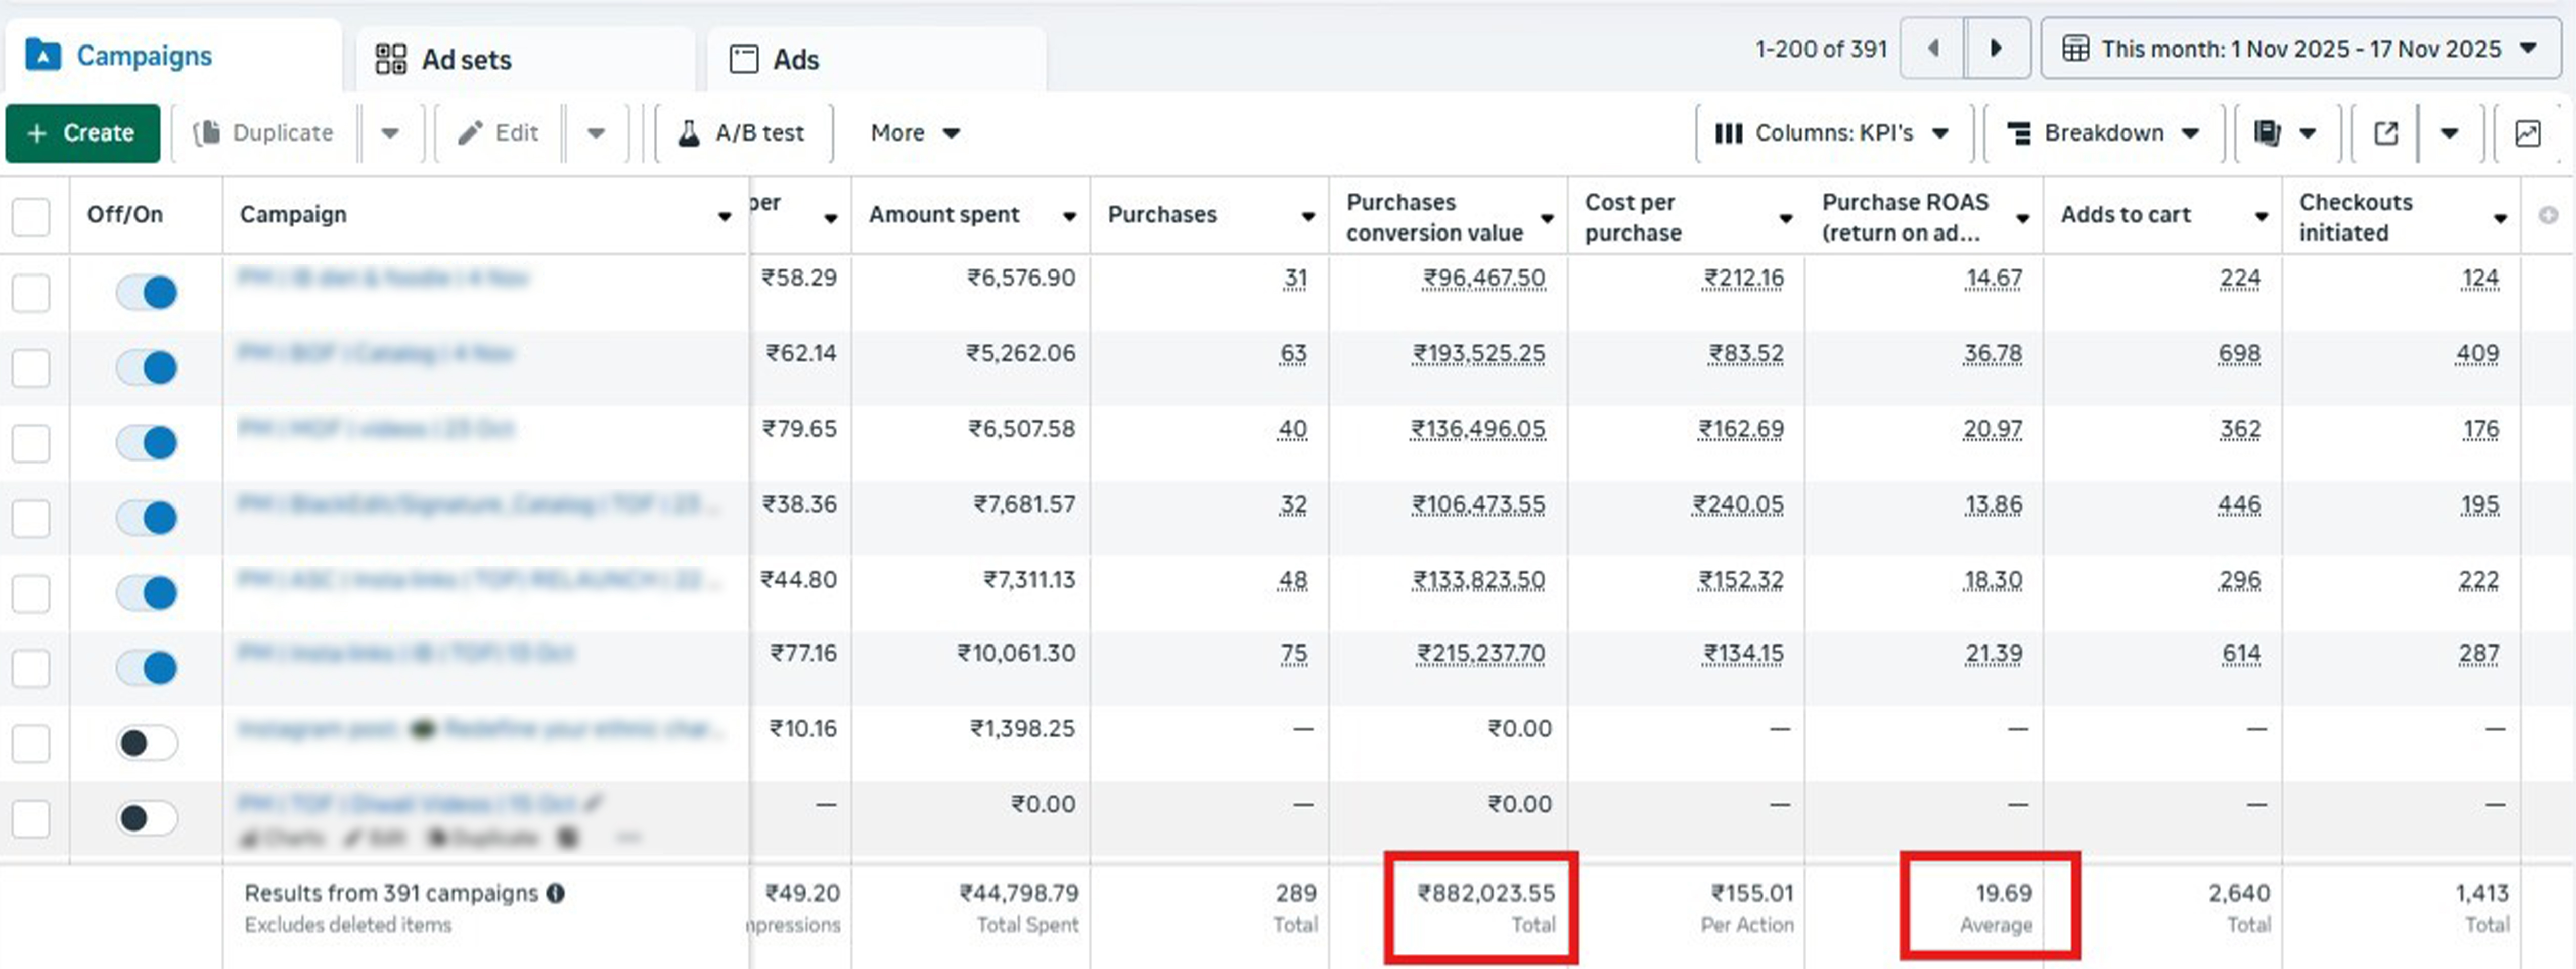Click info icon beside results from 391 campaigns
Viewport: 2576px width, 969px height.
556,893
